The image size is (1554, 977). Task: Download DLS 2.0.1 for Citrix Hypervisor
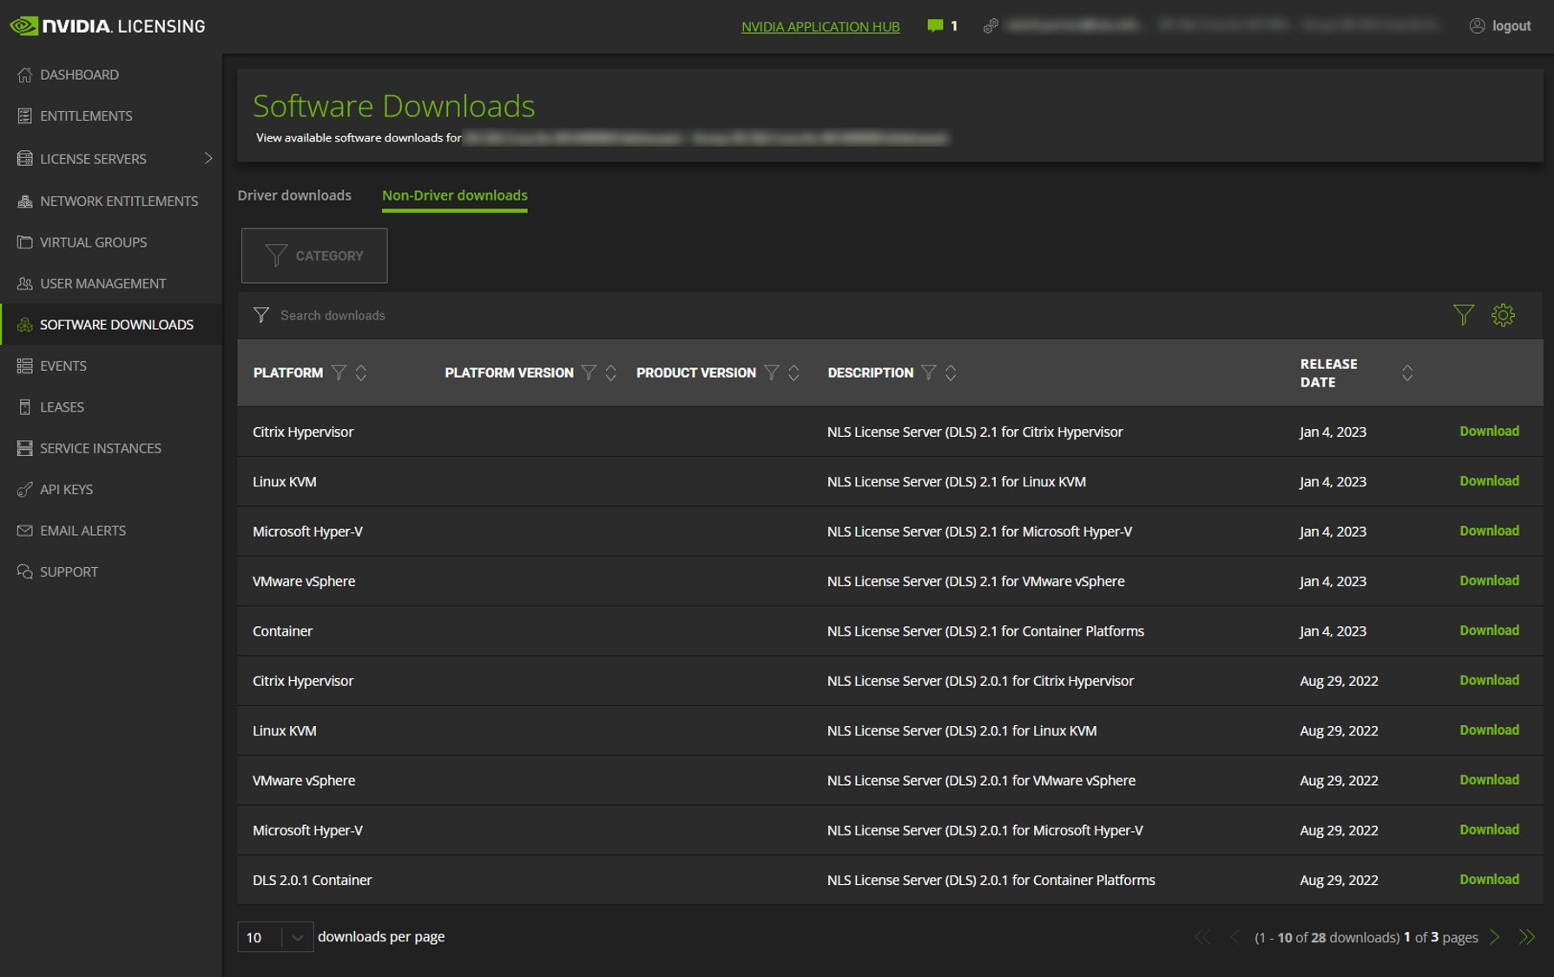point(1489,680)
